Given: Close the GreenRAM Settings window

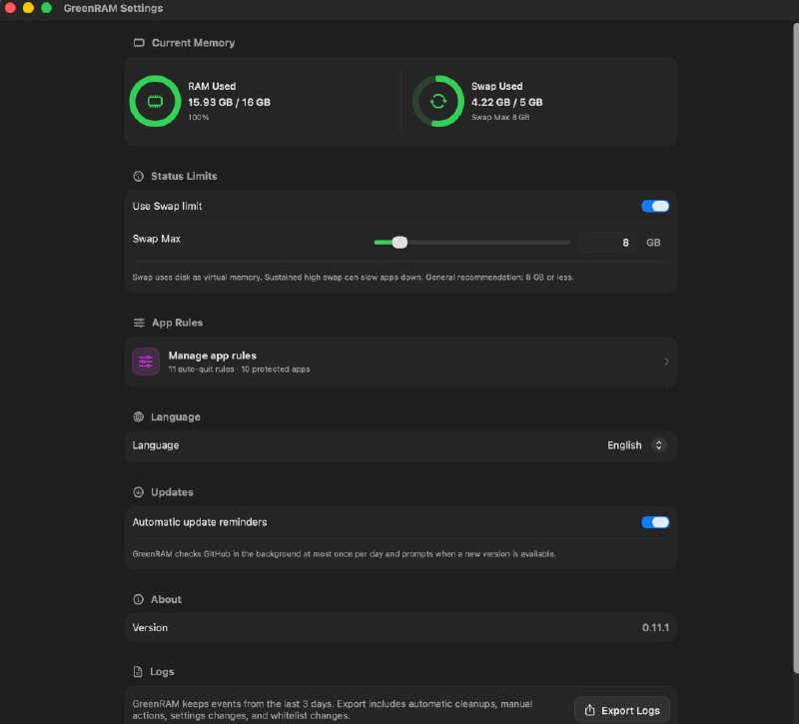Looking at the screenshot, I should [x=10, y=8].
